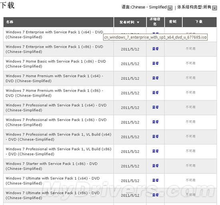View details for Professional VL Build (x86)

point(156,151)
